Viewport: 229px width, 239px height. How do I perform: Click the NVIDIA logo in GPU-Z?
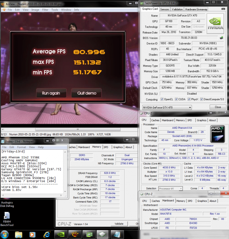pos(215,24)
